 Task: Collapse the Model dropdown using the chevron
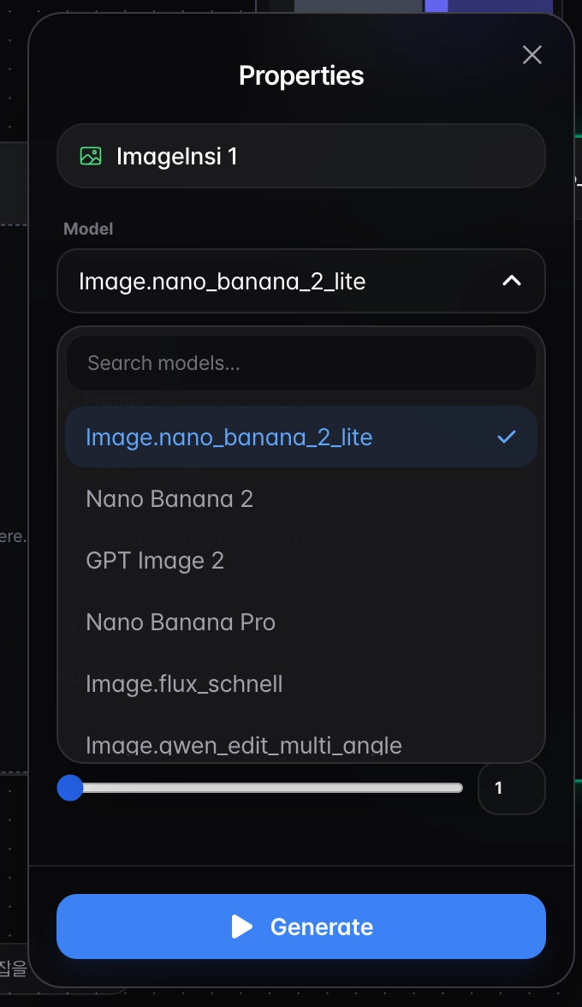[x=512, y=281]
